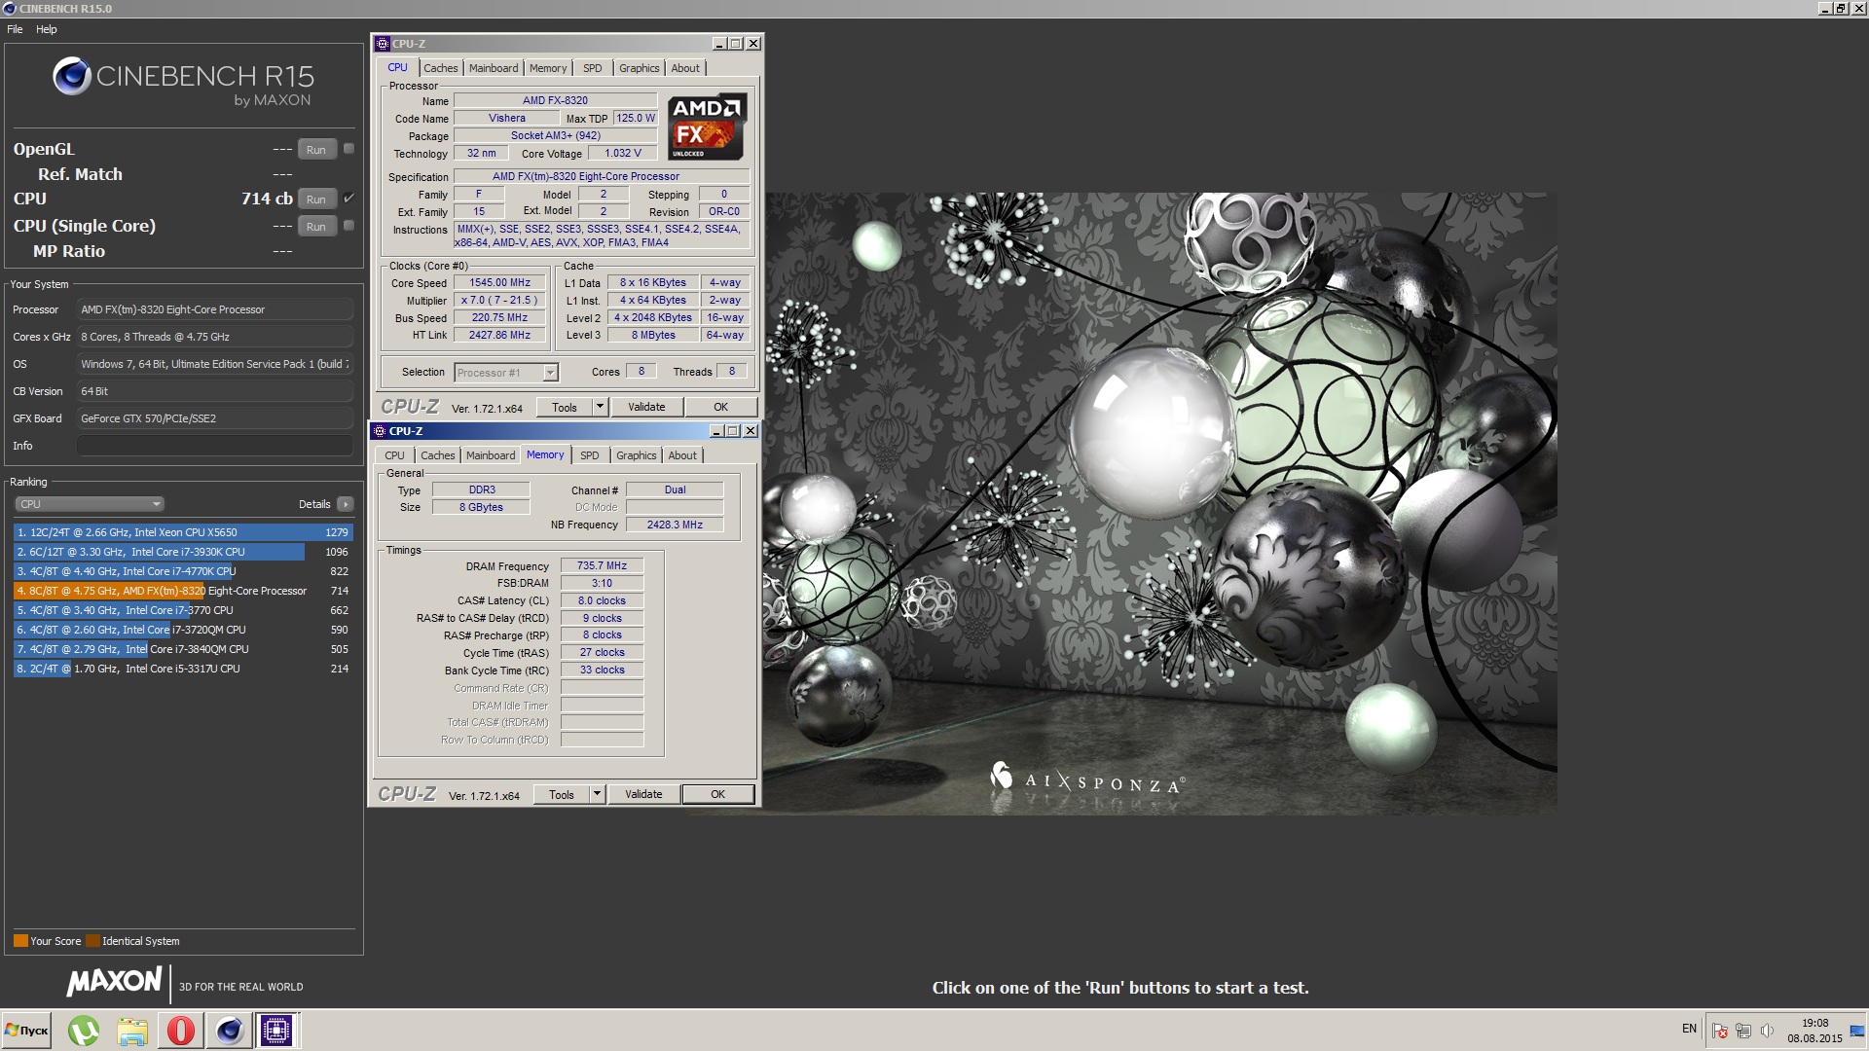Switch to Mainboard tab in top CPU-Z window
This screenshot has width=1869, height=1051.
pyautogui.click(x=494, y=68)
